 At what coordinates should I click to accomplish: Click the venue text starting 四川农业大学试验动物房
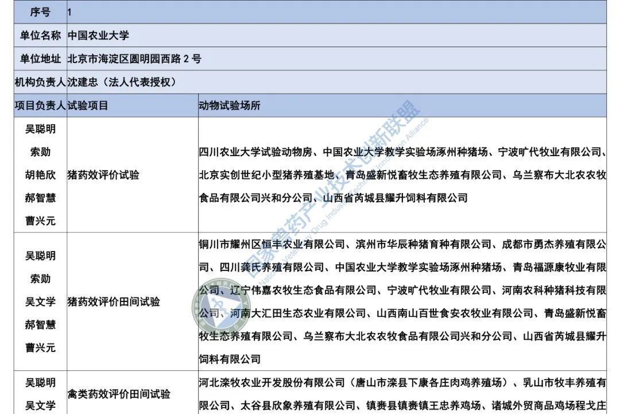(402, 175)
